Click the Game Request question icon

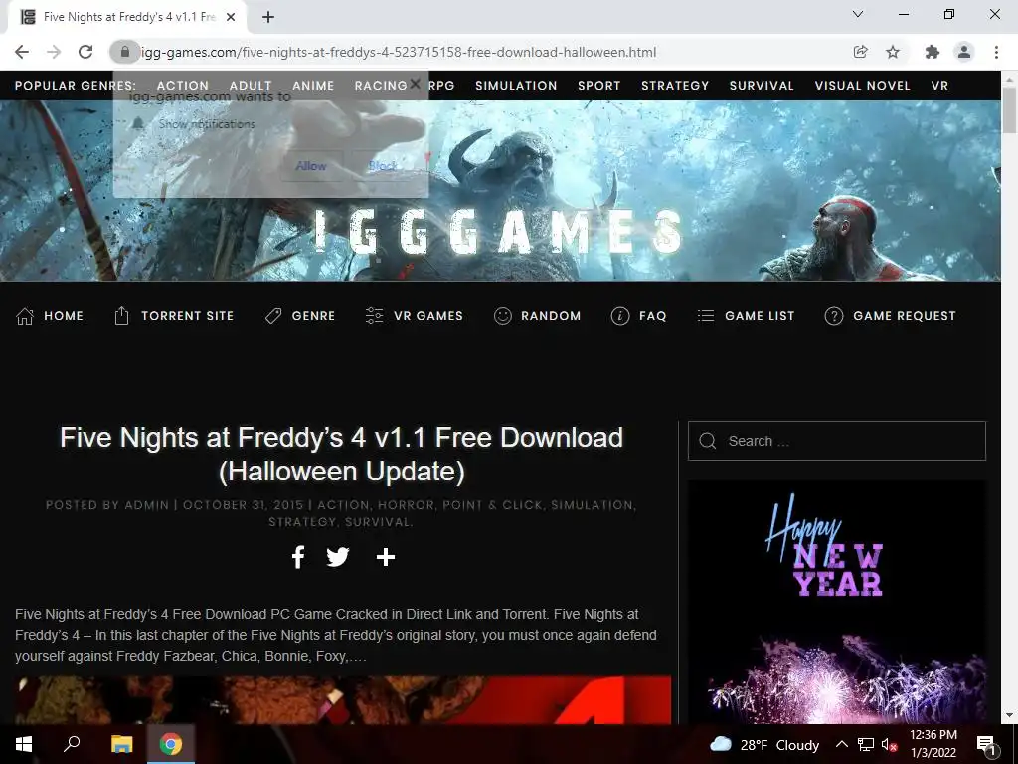pyautogui.click(x=834, y=316)
